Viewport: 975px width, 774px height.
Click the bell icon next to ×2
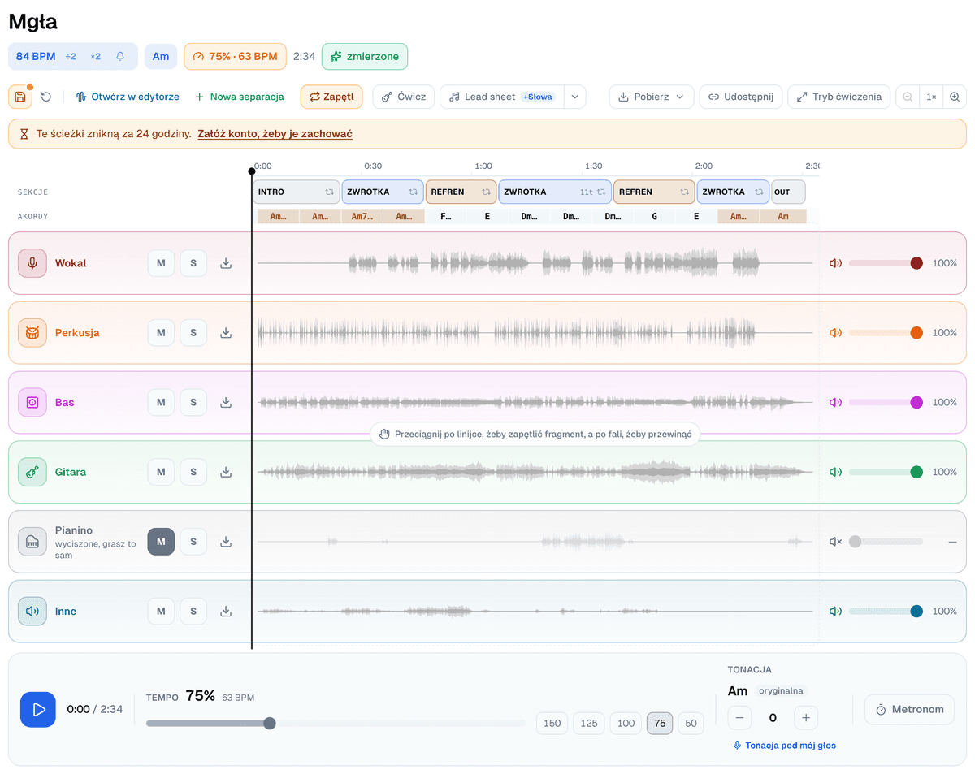pos(120,57)
